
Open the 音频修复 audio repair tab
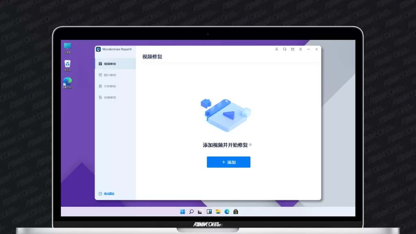[110, 97]
